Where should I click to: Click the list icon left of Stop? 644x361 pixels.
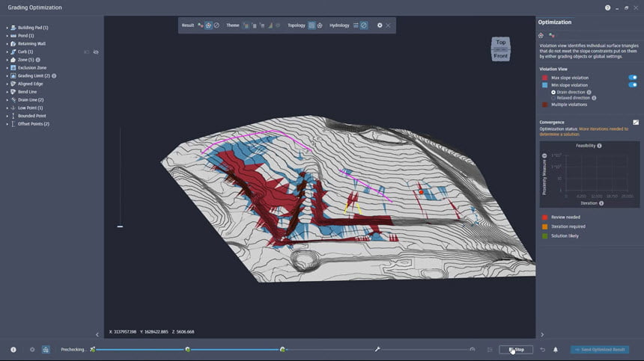[x=490, y=350]
